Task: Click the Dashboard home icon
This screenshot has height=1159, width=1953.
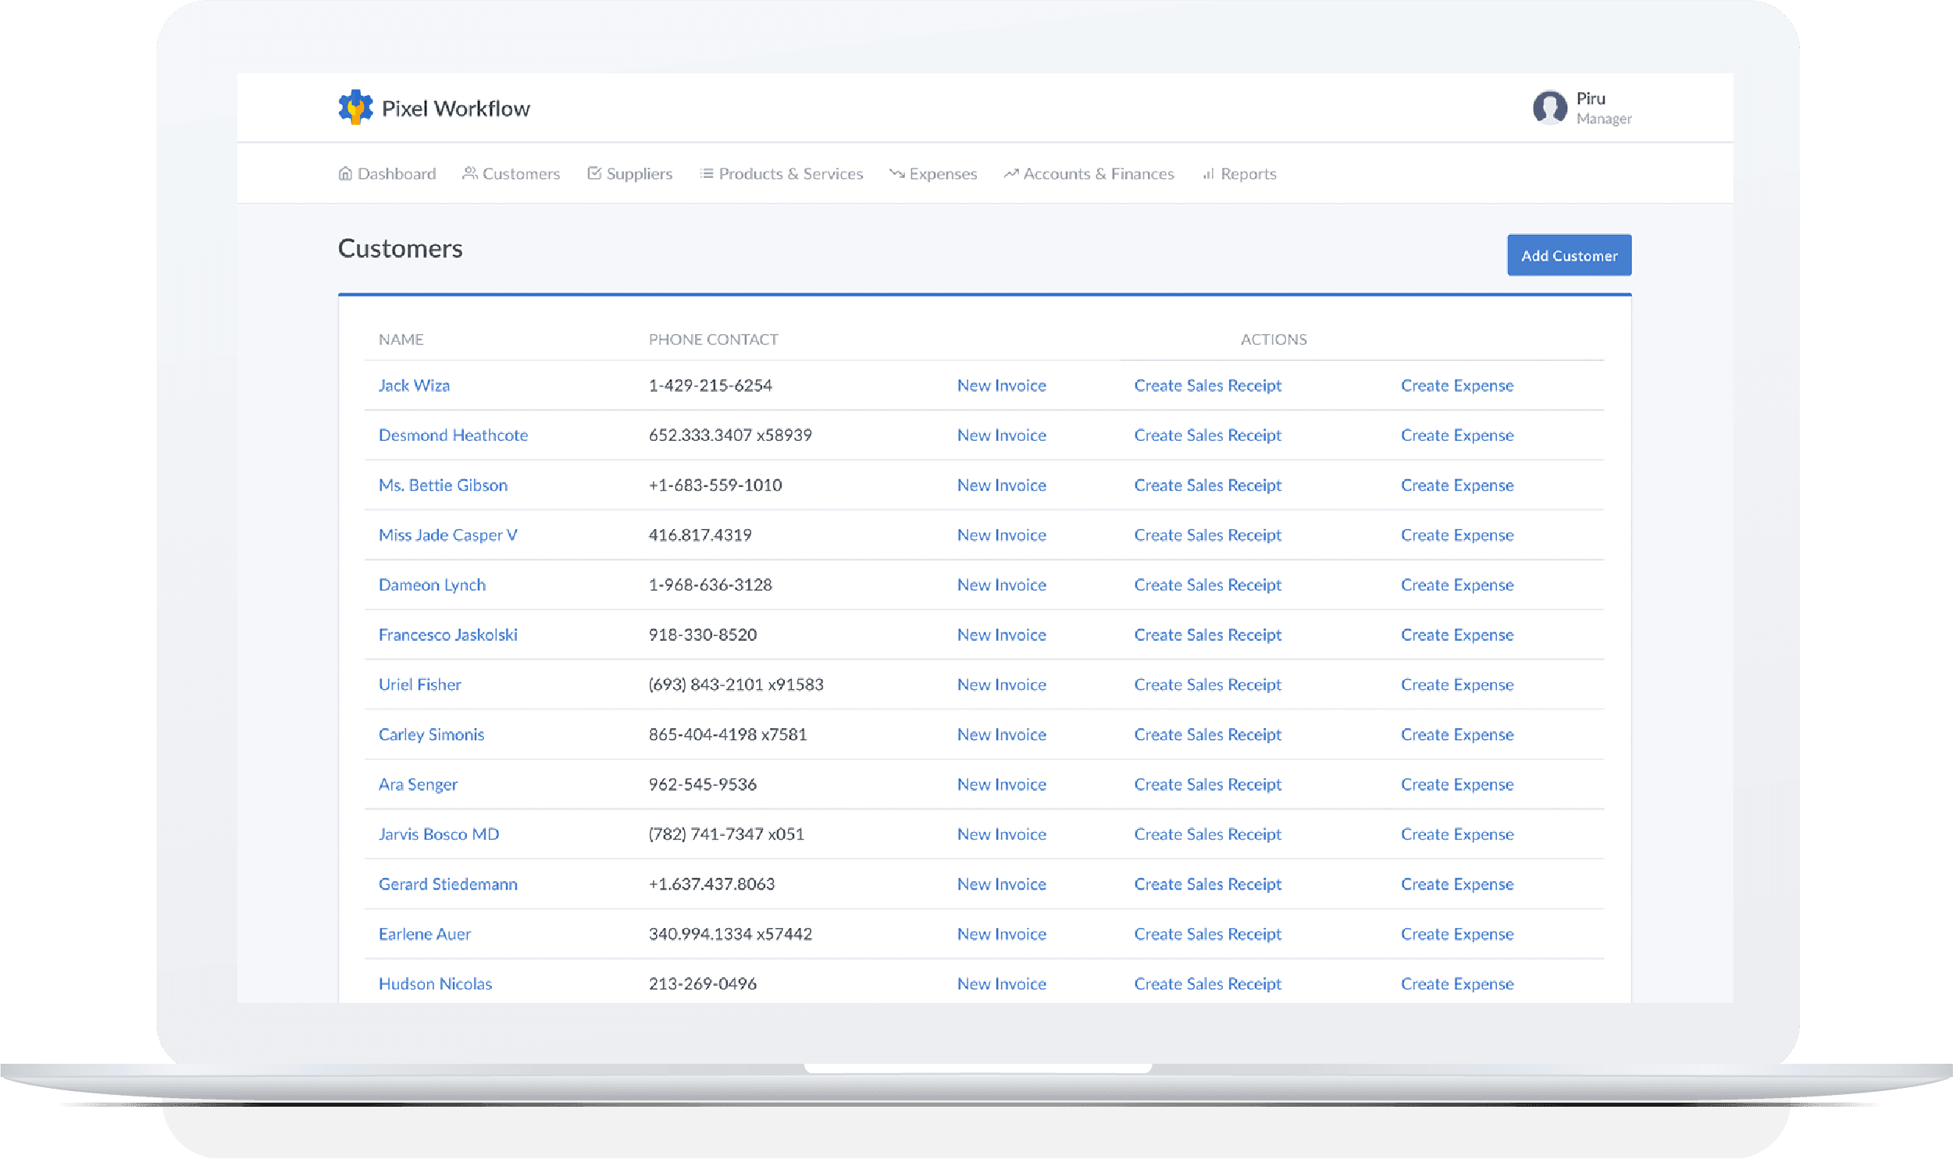Action: tap(344, 173)
